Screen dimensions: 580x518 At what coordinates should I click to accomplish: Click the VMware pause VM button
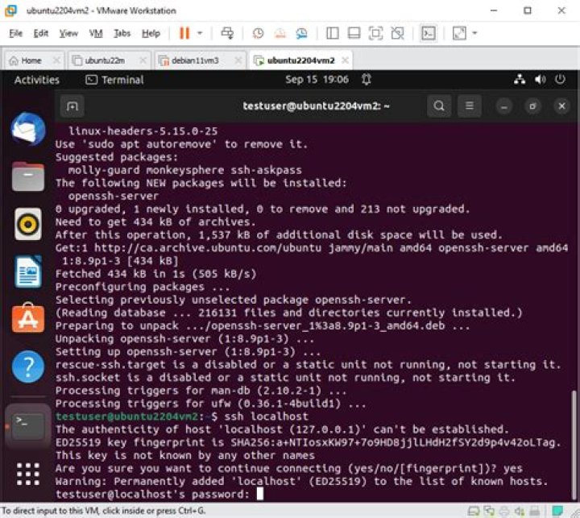click(x=184, y=33)
